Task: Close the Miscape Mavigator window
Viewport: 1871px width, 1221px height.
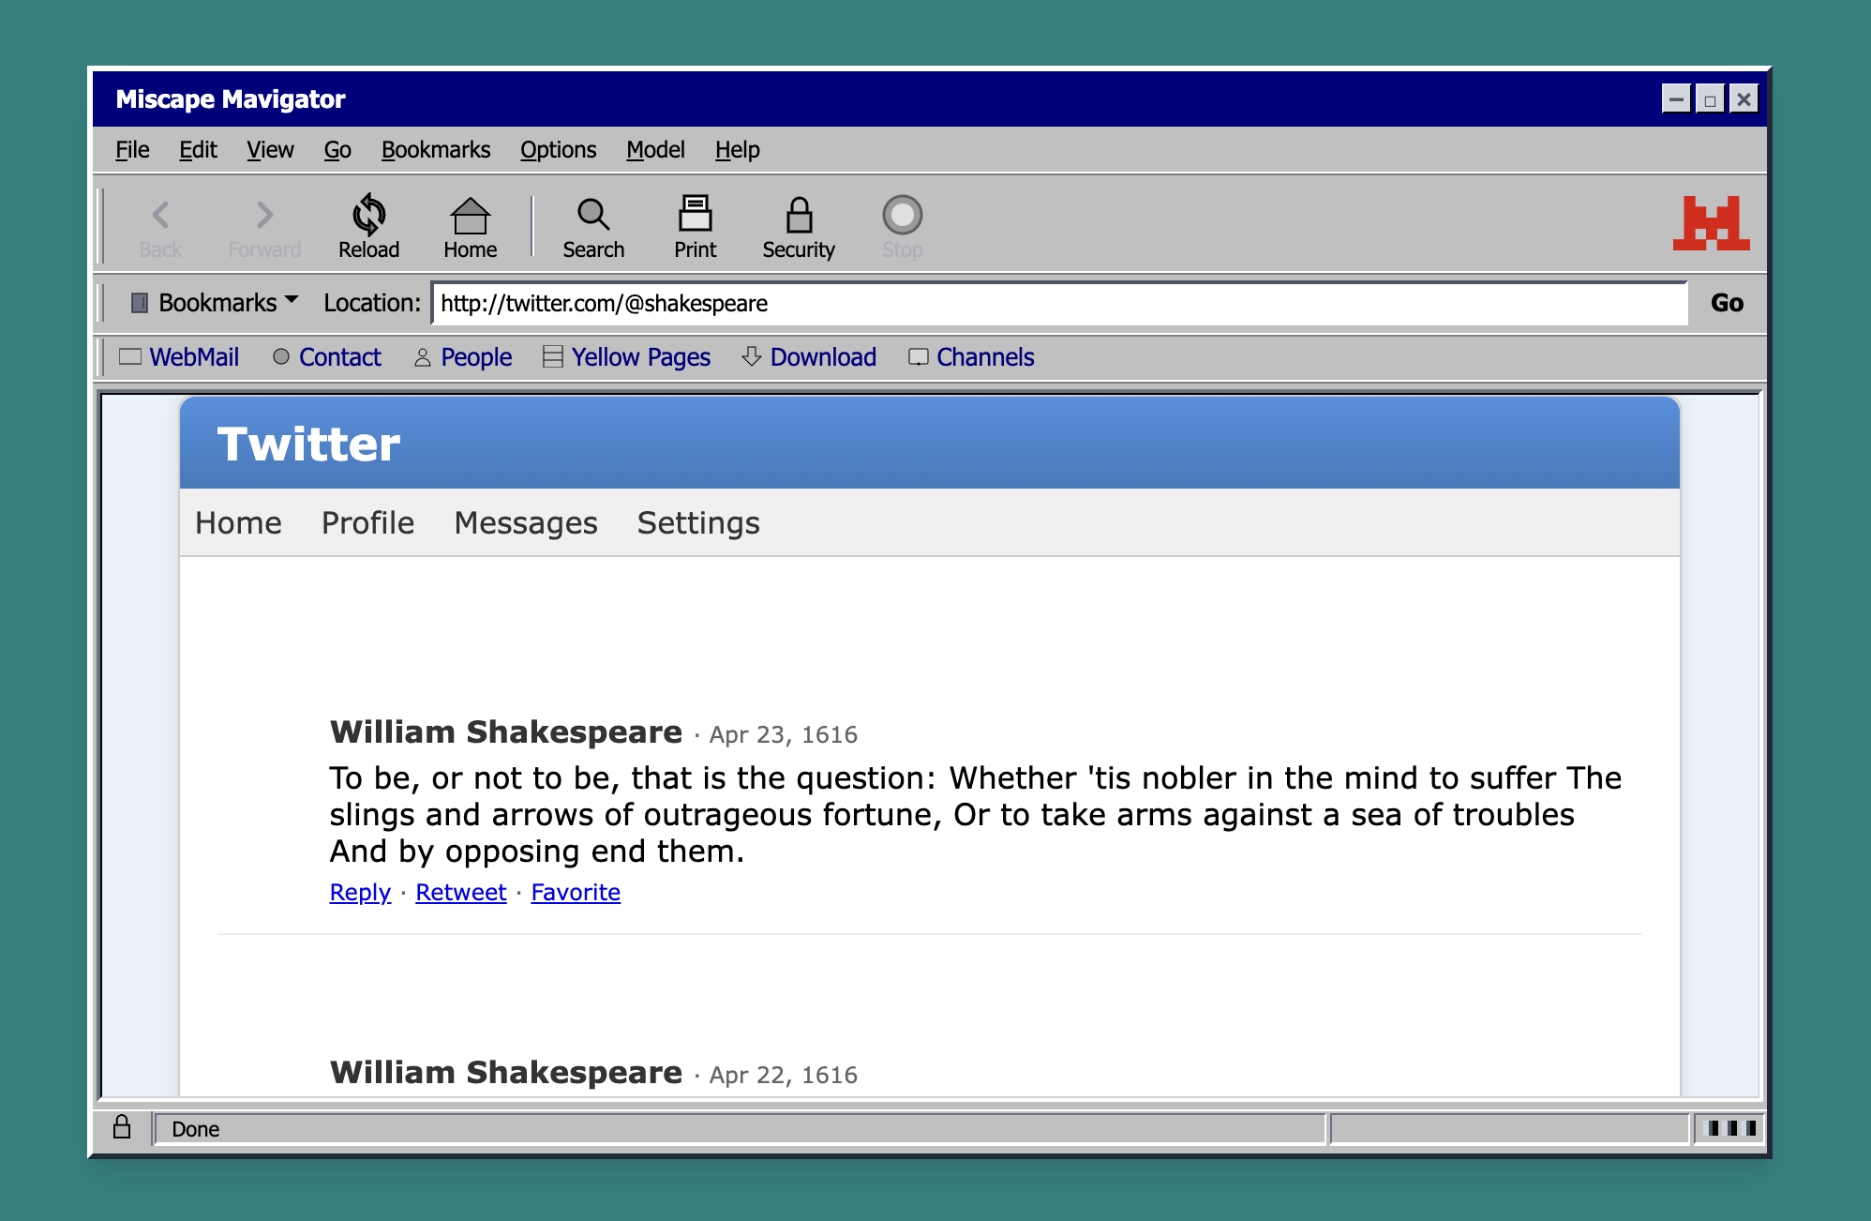Action: pos(1744,98)
